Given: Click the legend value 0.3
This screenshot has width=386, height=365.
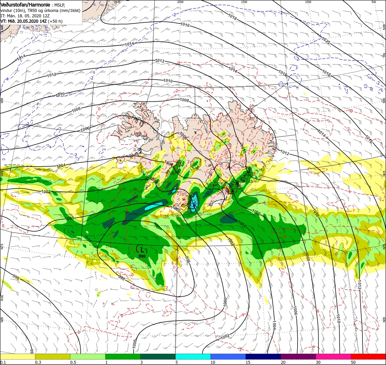Looking at the screenshot, I should [x=38, y=362].
